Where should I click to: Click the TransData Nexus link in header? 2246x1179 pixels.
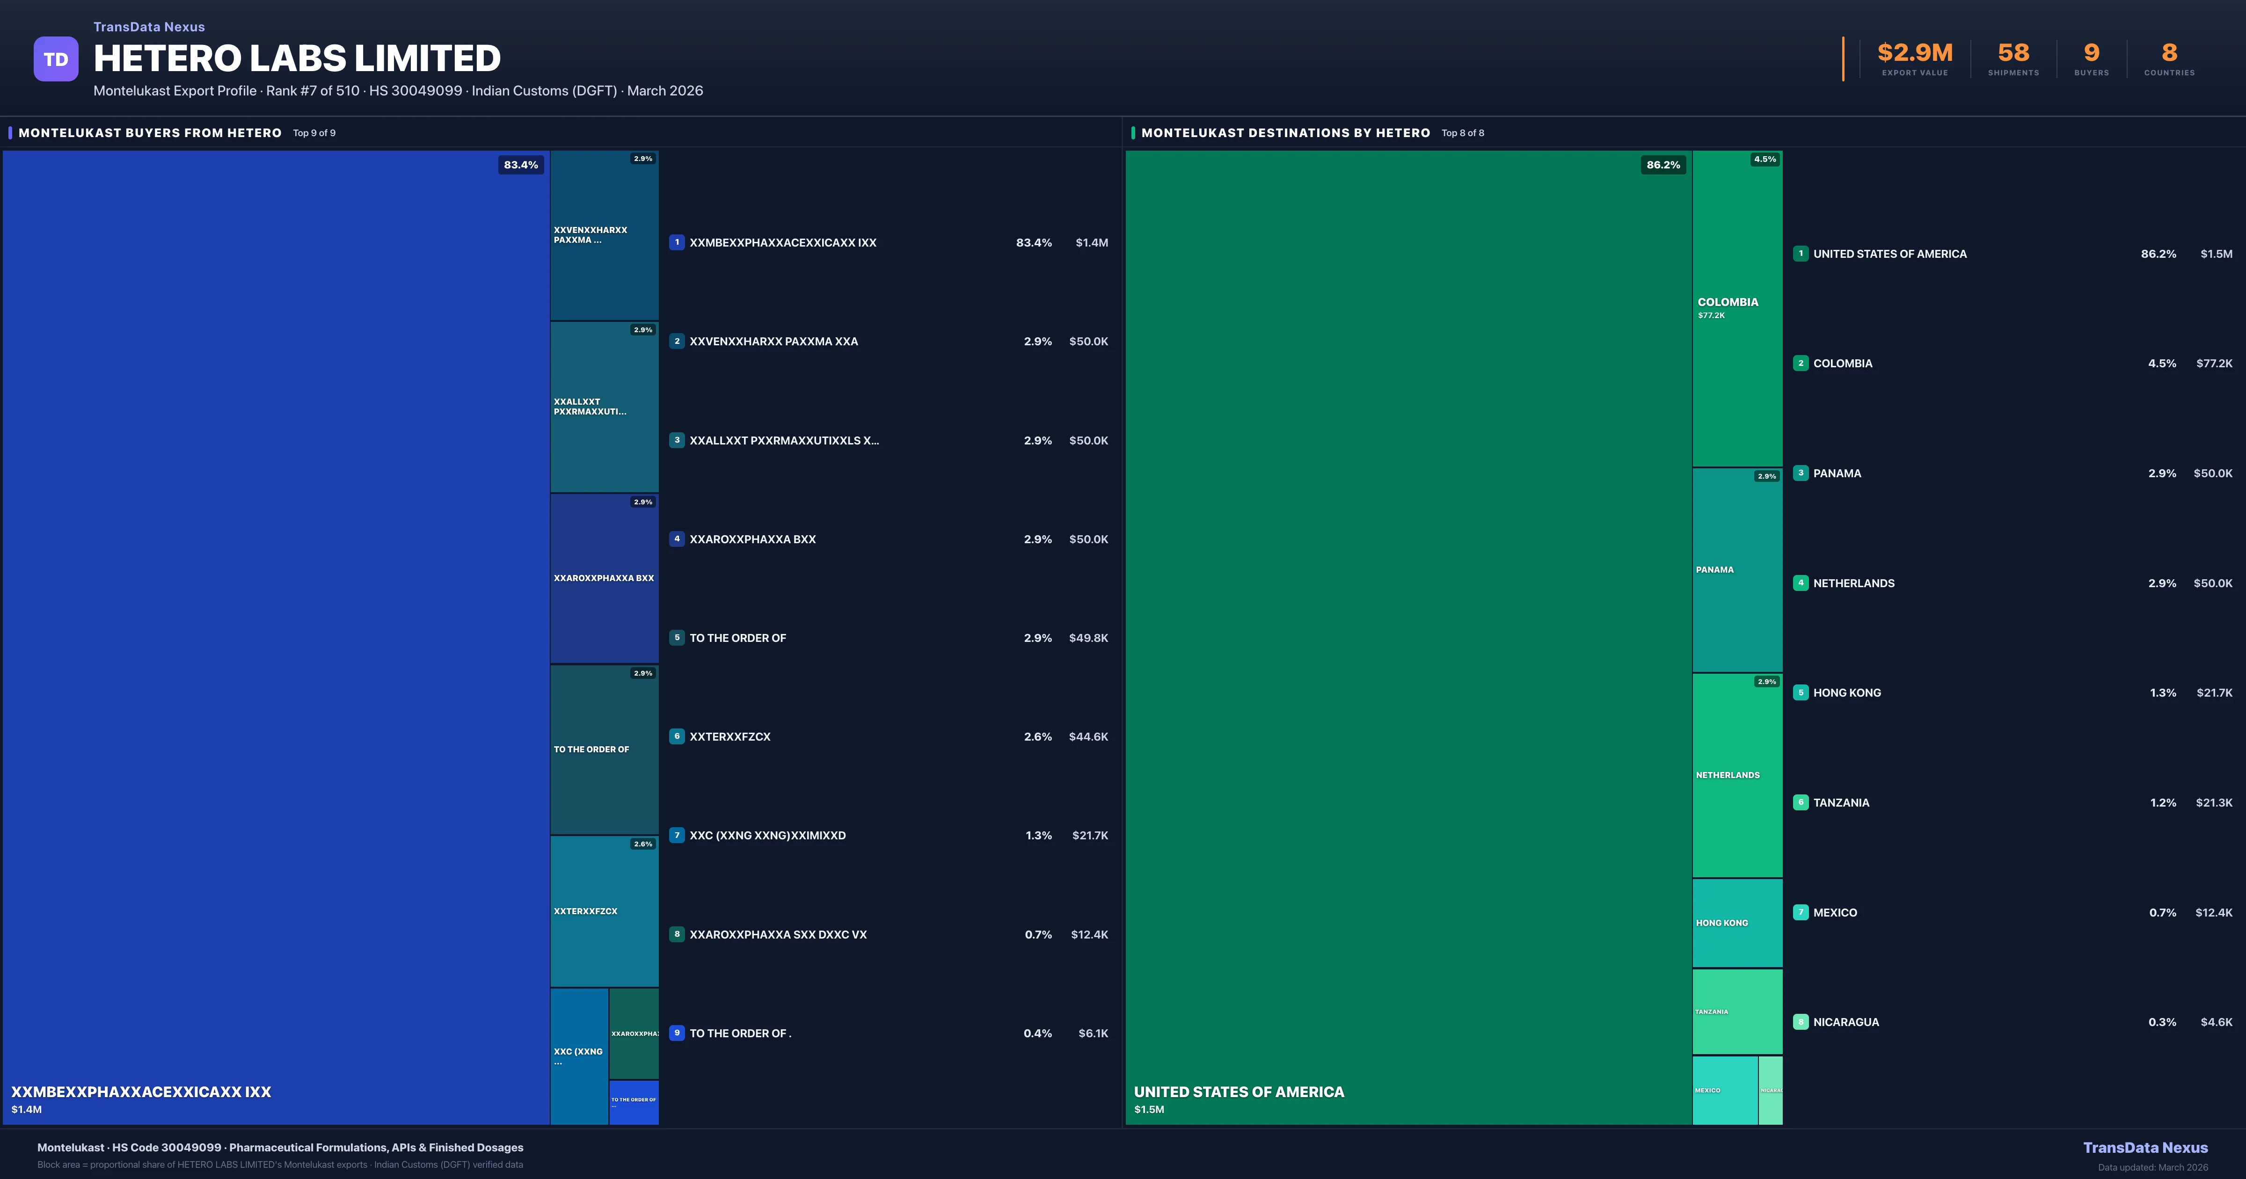tap(149, 26)
